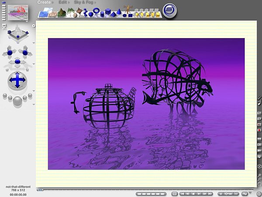
Task: Click the globe icon at the bottom corner
Action: point(259,194)
